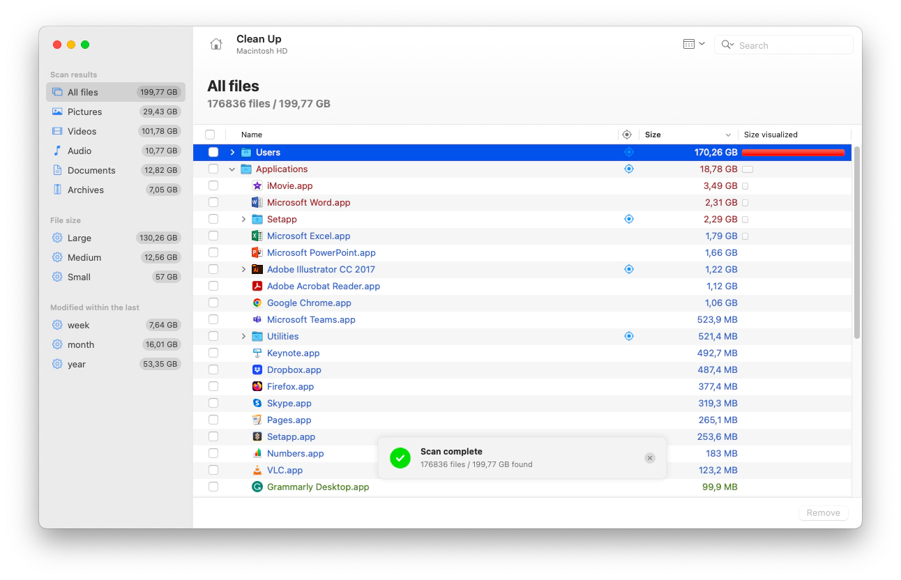Check the iMovie.app checkbox

213,185
